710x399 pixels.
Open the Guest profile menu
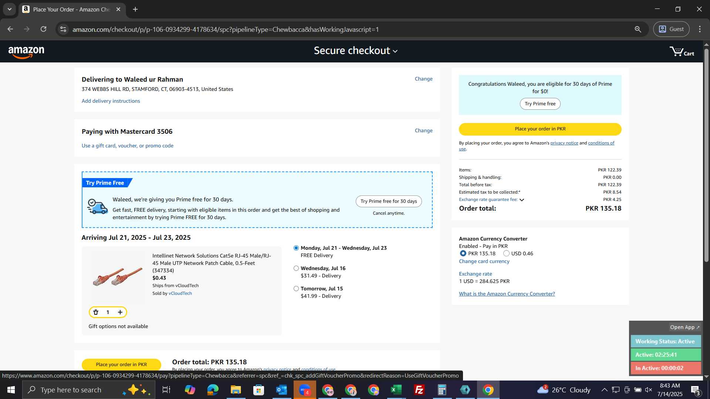[671, 29]
